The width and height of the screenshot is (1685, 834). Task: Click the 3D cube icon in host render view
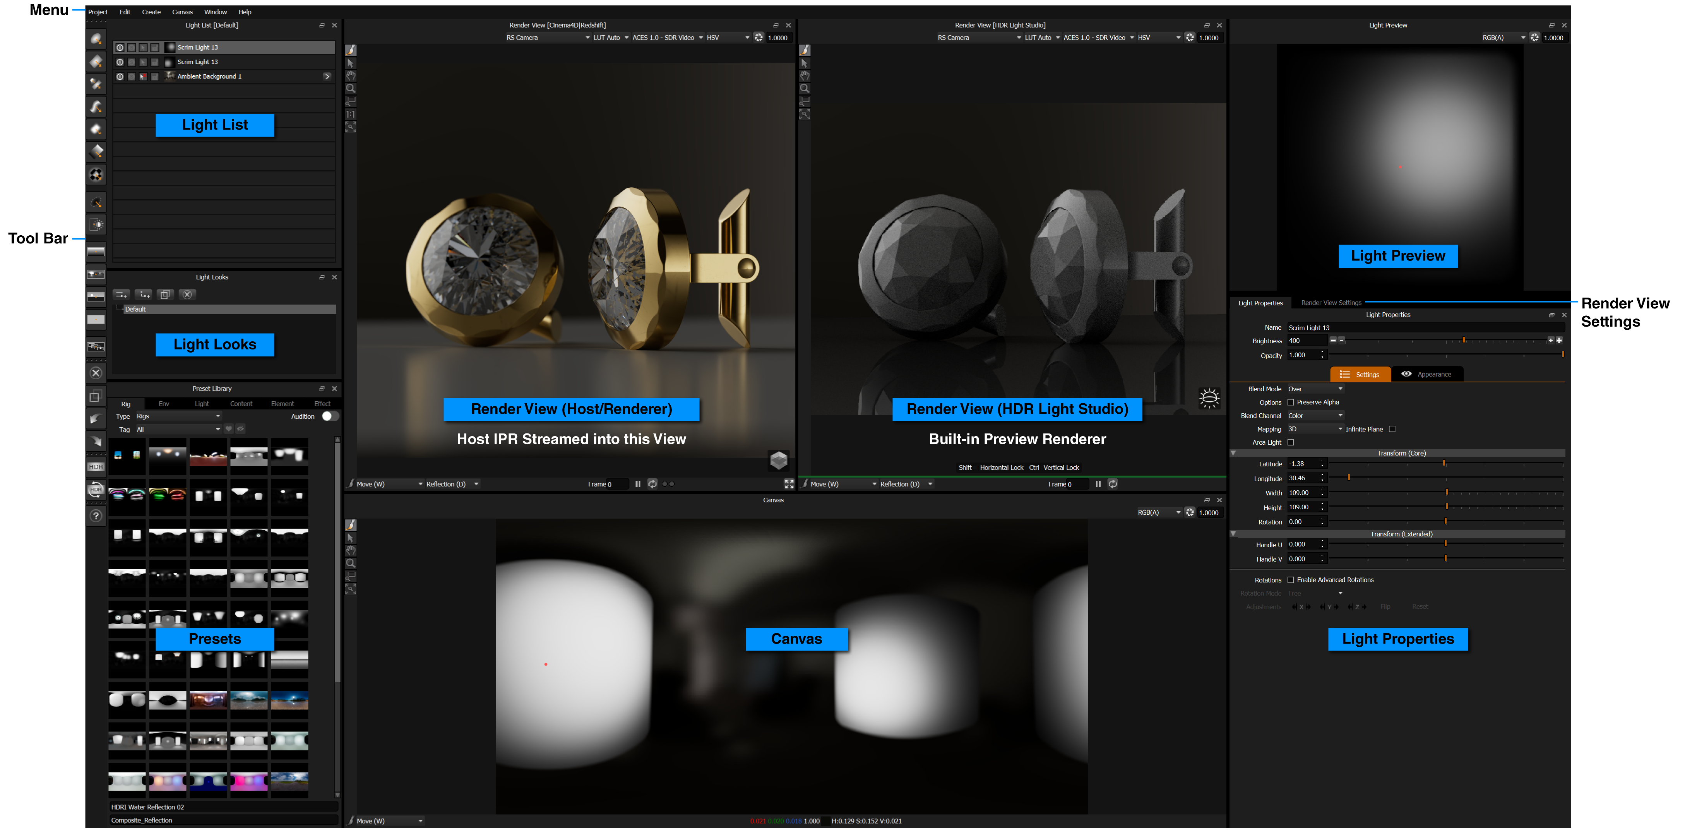pos(778,461)
